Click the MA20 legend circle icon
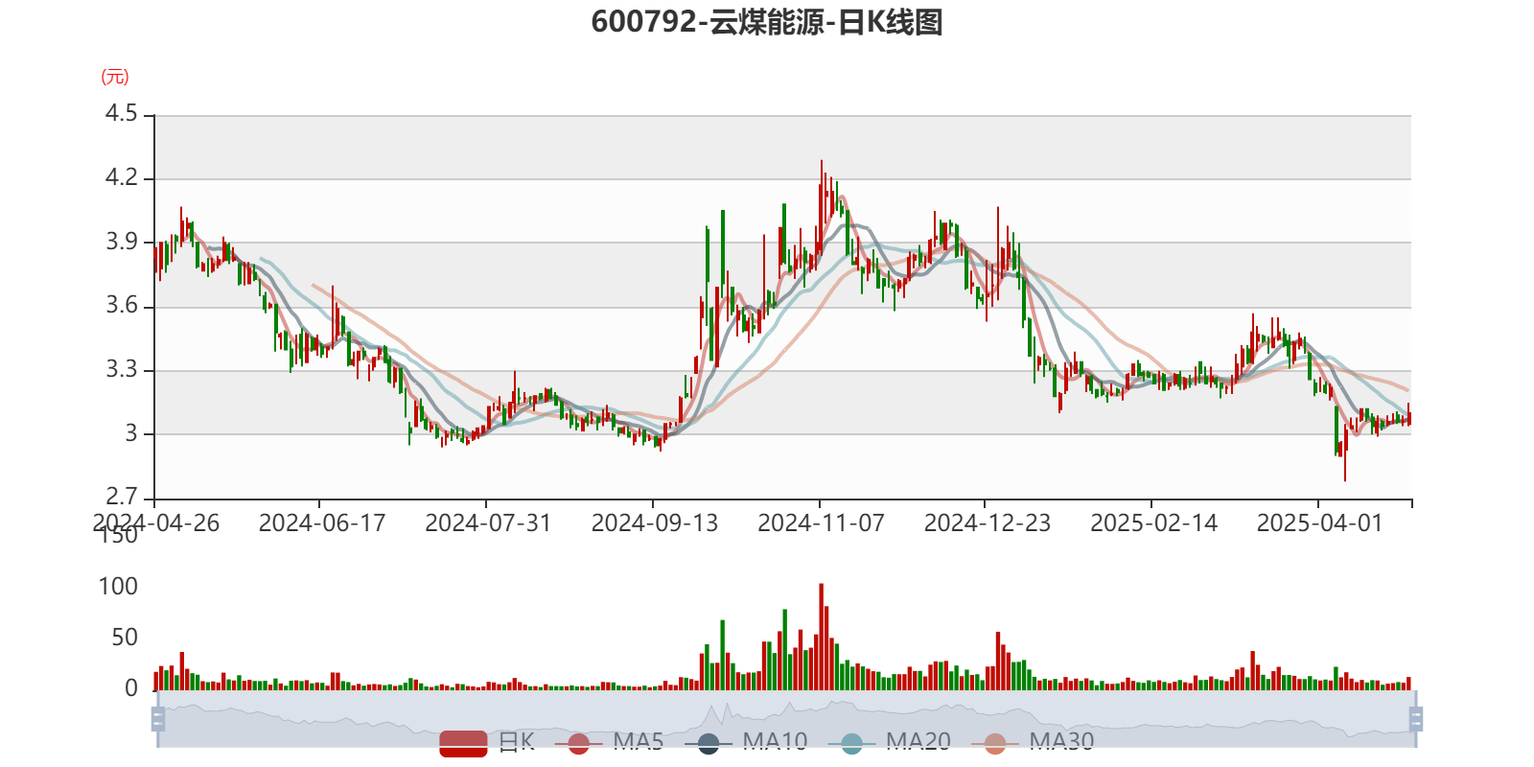Image resolution: width=1534 pixels, height=767 pixels. click(x=851, y=743)
